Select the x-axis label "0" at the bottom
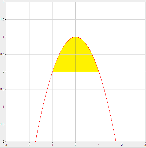This screenshot has width=146, height=148. coord(76,145)
